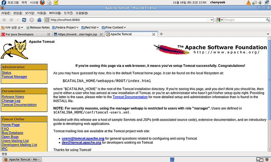
Task: Close the Apache Tomcat tab
Action: point(154,34)
